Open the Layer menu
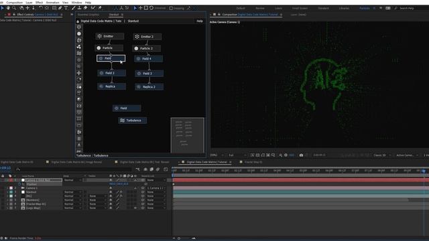429x241 pixels. tap(29, 2)
